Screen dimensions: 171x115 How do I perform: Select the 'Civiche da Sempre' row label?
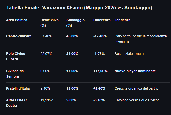pos(15,74)
